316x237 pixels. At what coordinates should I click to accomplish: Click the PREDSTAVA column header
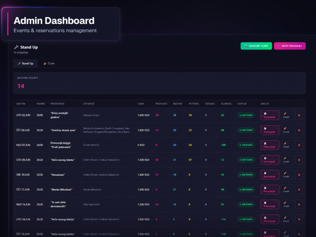click(58, 104)
